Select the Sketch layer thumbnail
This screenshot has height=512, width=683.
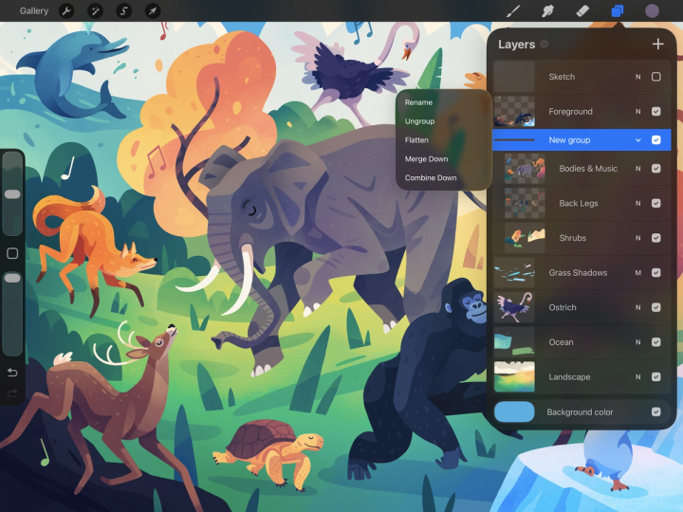(x=514, y=77)
